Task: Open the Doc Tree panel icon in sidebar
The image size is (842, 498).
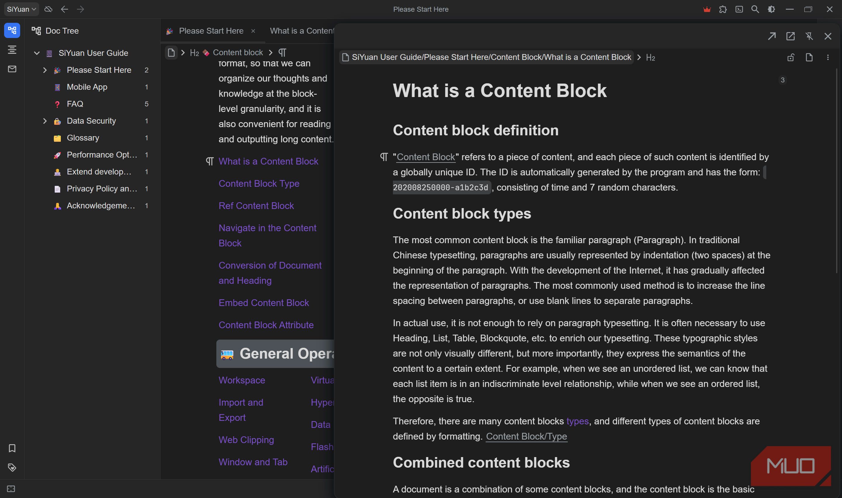Action: [12, 30]
